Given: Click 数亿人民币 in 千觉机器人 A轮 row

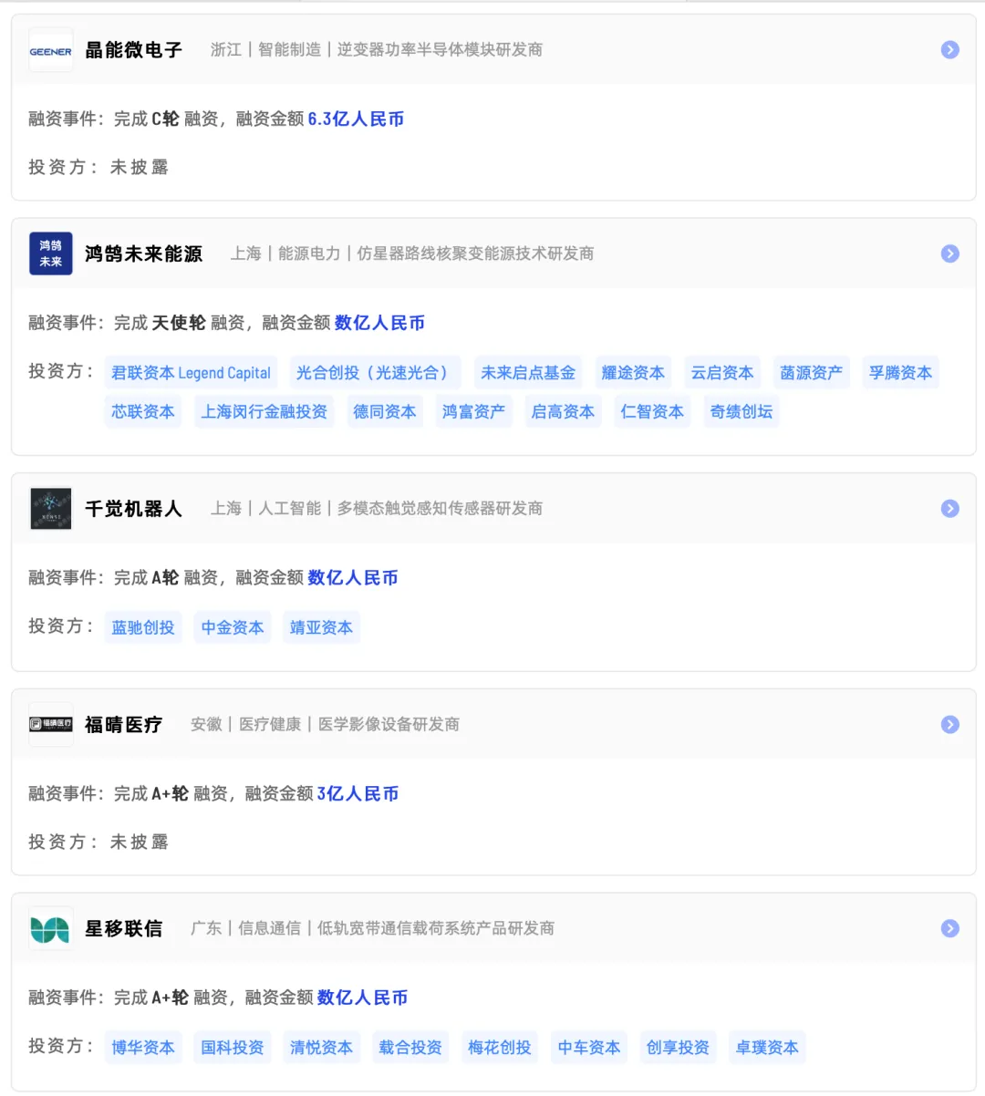Looking at the screenshot, I should click(x=353, y=578).
